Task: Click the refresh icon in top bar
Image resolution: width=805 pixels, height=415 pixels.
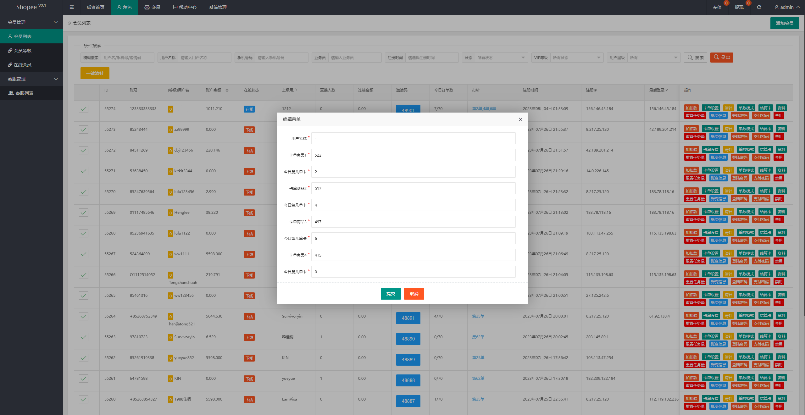Action: point(759,7)
